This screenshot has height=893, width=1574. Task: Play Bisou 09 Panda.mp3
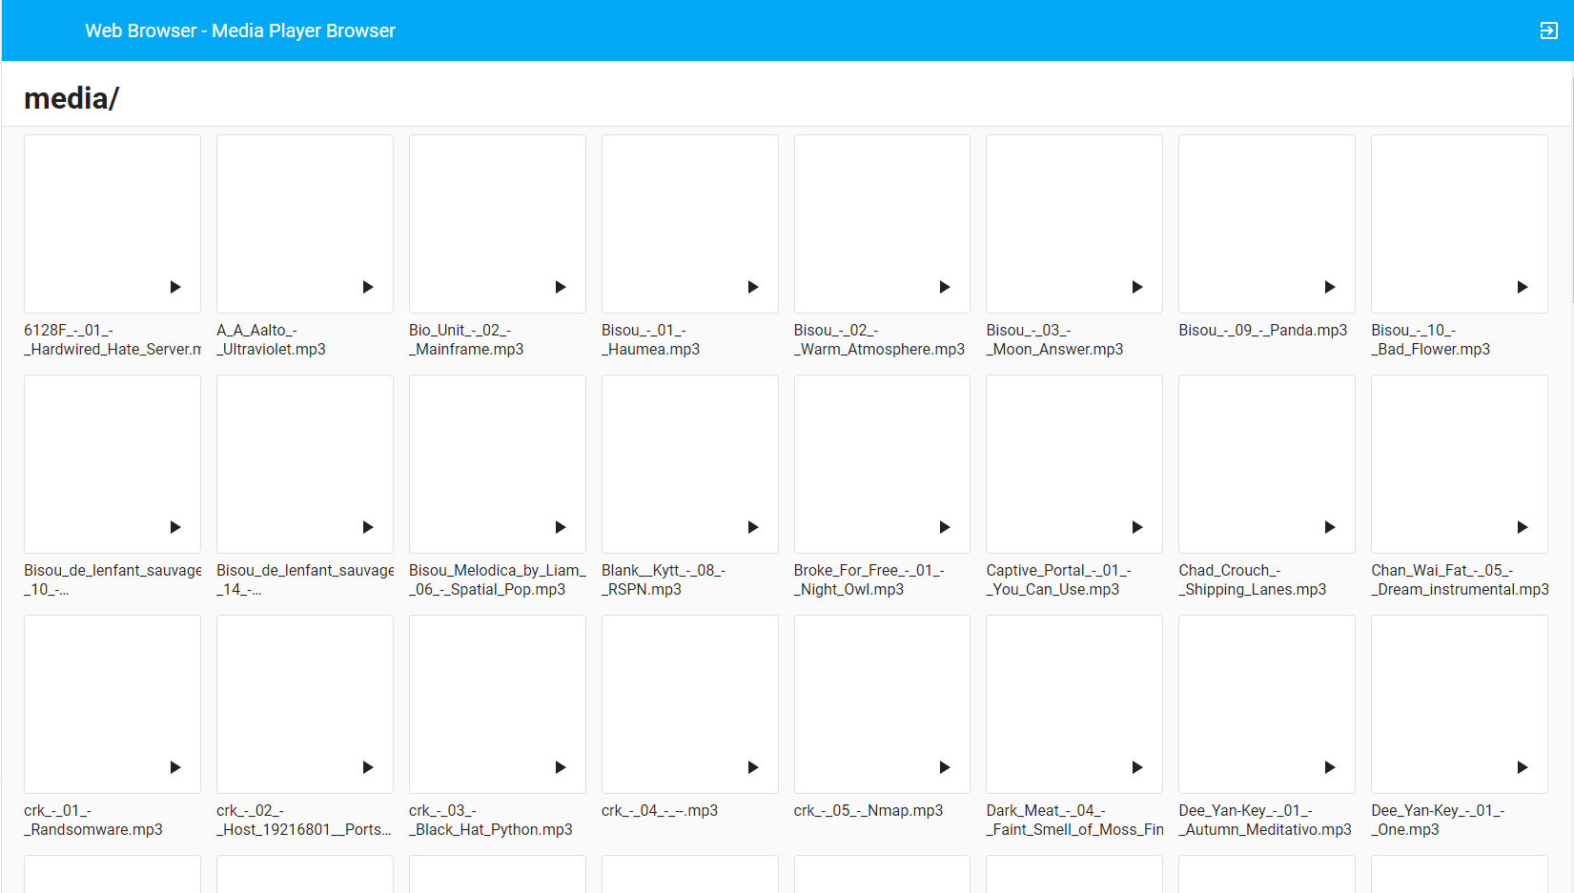[x=1330, y=287]
